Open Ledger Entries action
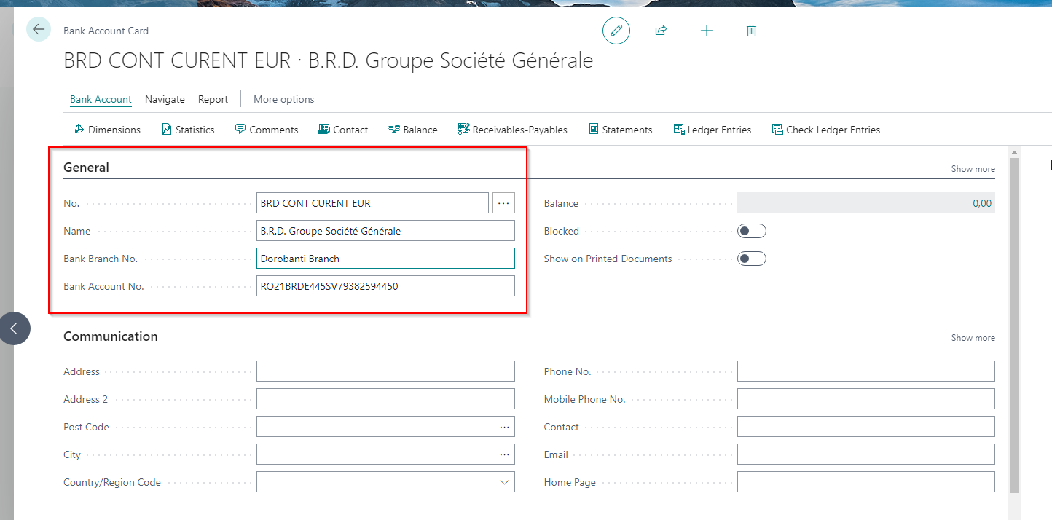1052x520 pixels. coord(713,130)
